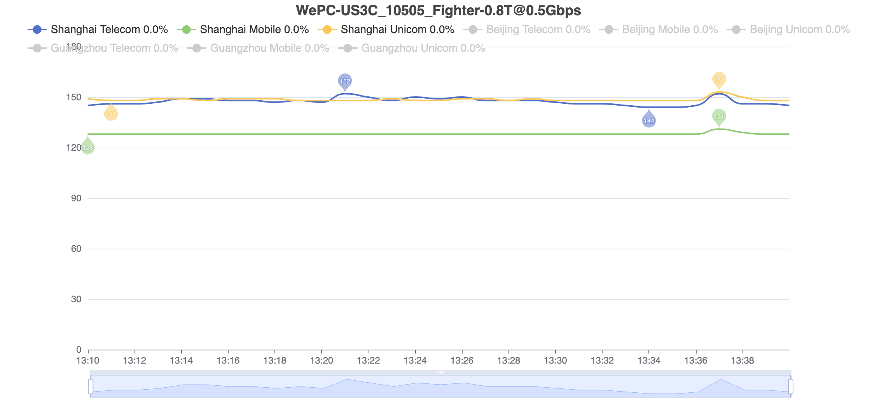Click the yellow 148 min marker pin
The height and width of the screenshot is (404, 877).
point(111,114)
